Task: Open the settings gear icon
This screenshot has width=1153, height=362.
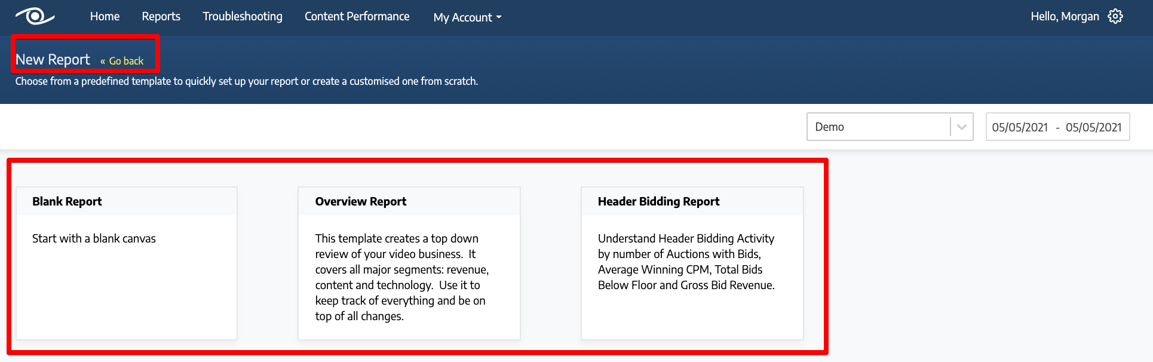Action: (1115, 16)
